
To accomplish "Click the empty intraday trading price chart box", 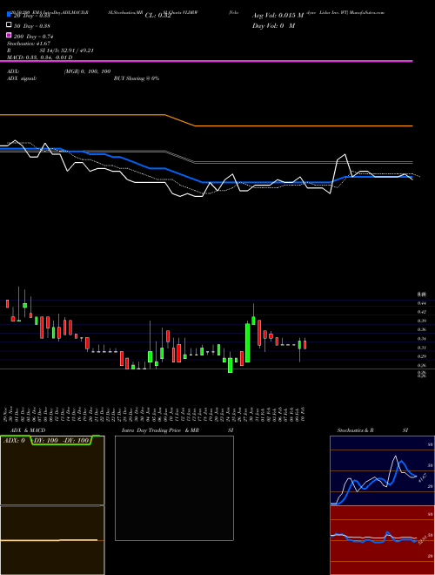I will point(174,488).
